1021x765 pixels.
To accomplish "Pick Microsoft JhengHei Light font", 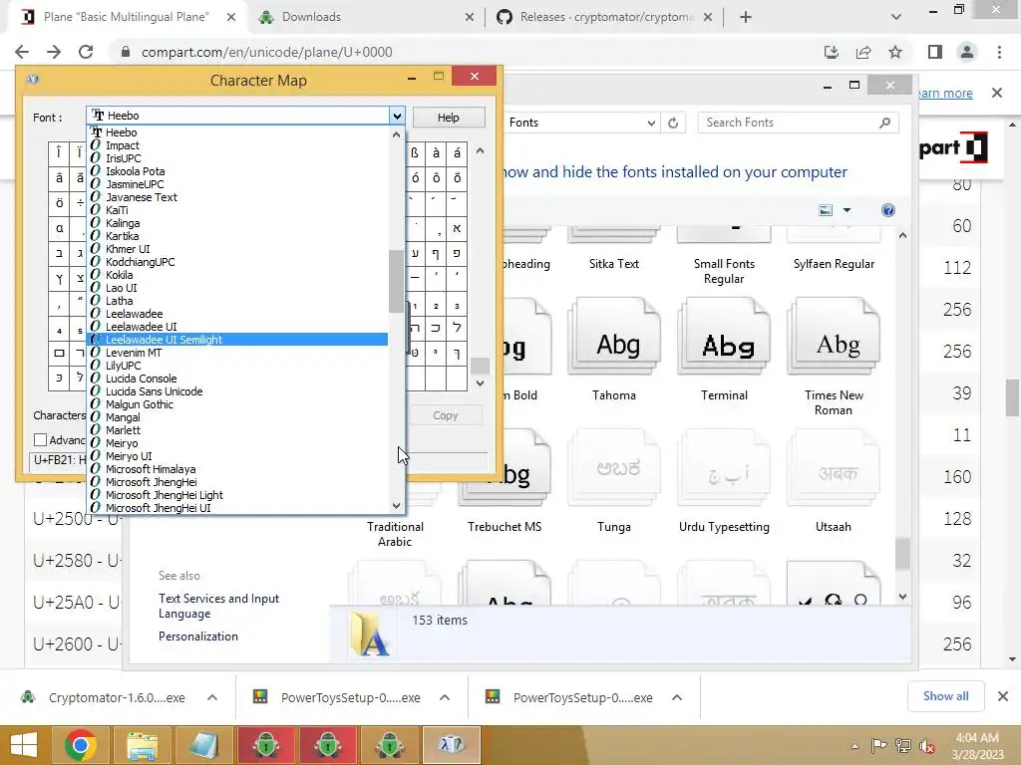I will 165,495.
